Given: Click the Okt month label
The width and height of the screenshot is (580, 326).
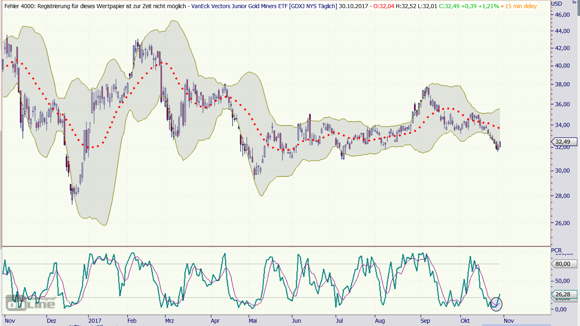Looking at the screenshot, I should click(x=465, y=321).
